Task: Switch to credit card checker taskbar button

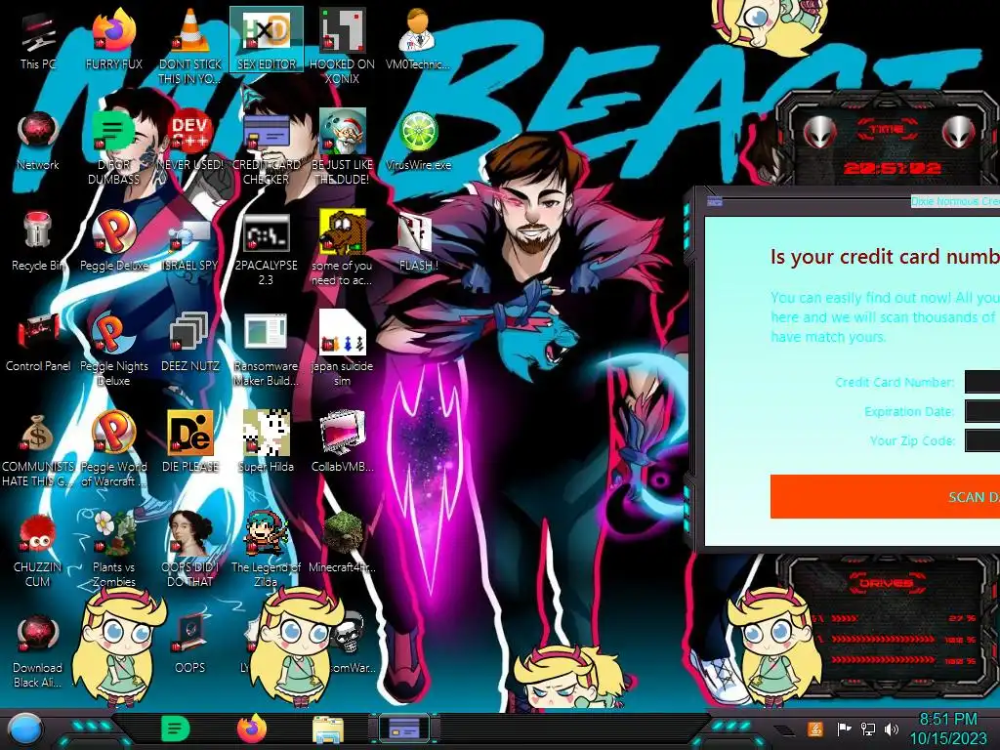Action: tap(404, 729)
